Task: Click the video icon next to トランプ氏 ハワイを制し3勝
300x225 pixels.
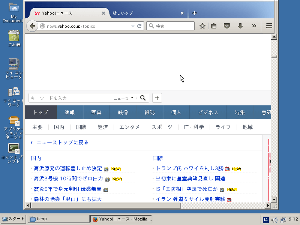Action: (x=227, y=169)
